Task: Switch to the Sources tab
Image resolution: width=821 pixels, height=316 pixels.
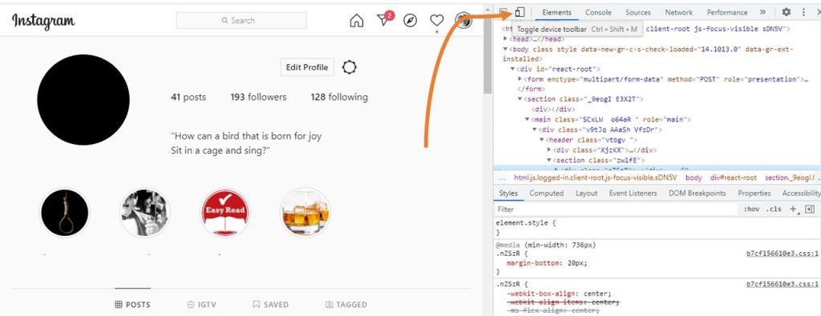Action: 638,12
